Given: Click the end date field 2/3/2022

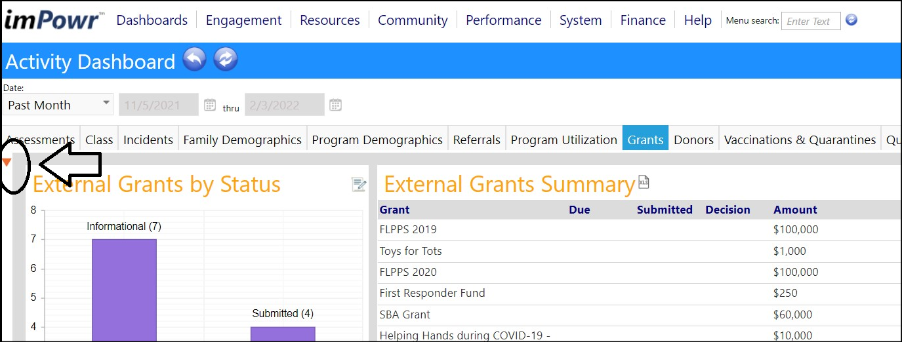Looking at the screenshot, I should pyautogui.click(x=284, y=105).
